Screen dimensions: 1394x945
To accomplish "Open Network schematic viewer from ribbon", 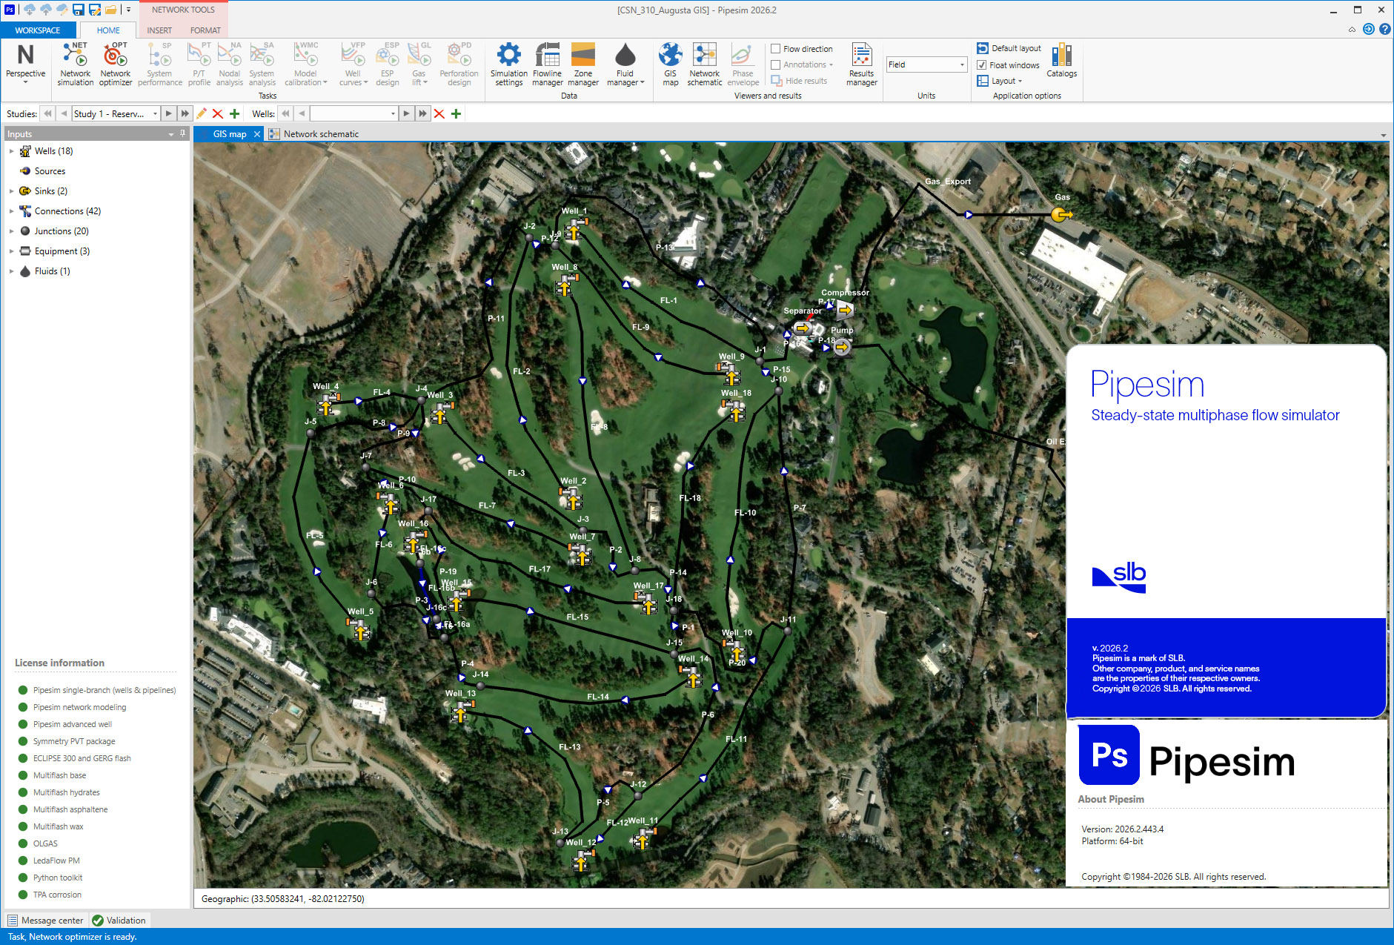I will tap(705, 64).
